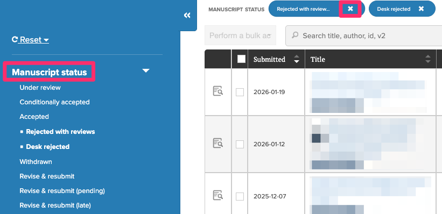Click the Title column header
This screenshot has height=214, width=442.
(x=318, y=59)
